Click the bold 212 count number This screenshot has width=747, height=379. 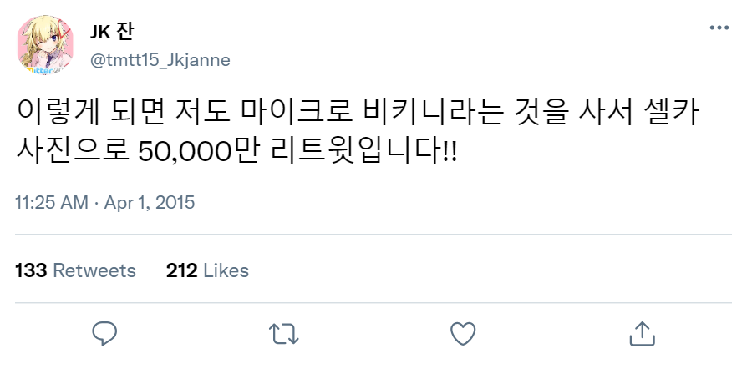coord(181,270)
